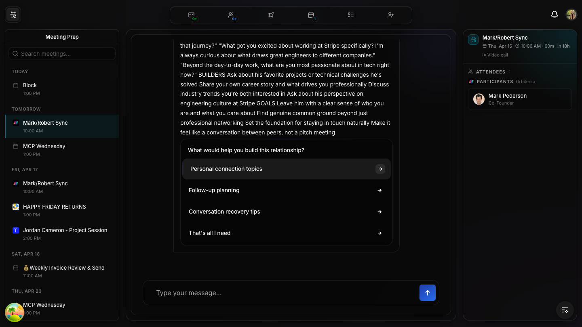Open the calendar icon with the 1 badge
582x327 pixels.
[x=311, y=15]
